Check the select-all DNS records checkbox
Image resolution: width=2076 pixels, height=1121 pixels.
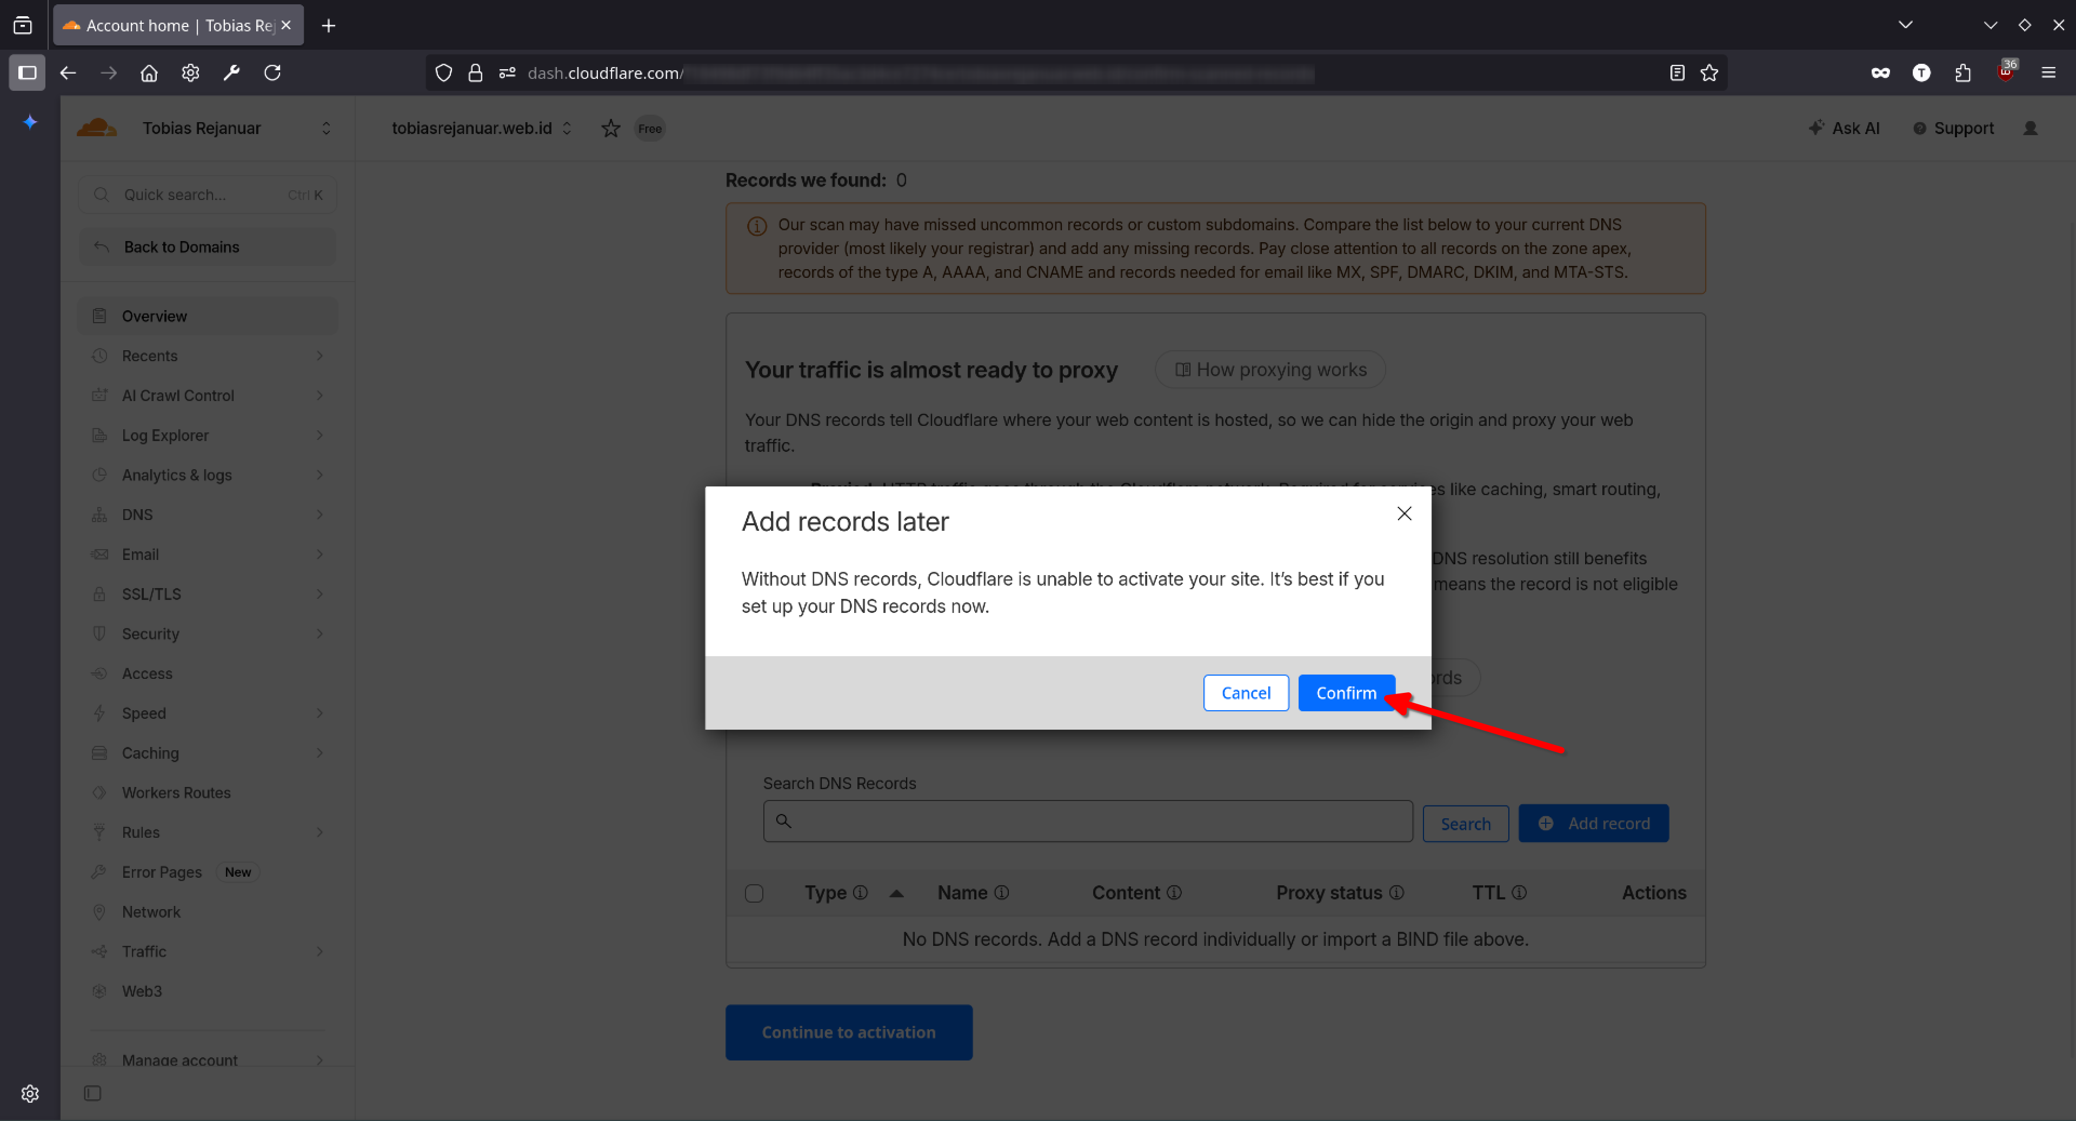[754, 893]
